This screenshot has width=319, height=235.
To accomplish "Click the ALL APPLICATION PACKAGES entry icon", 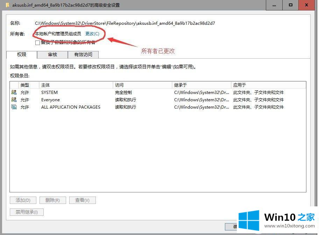I will click(14, 107).
